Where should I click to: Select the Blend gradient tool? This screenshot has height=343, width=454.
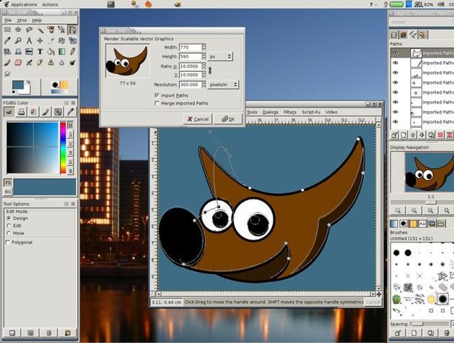point(62,51)
